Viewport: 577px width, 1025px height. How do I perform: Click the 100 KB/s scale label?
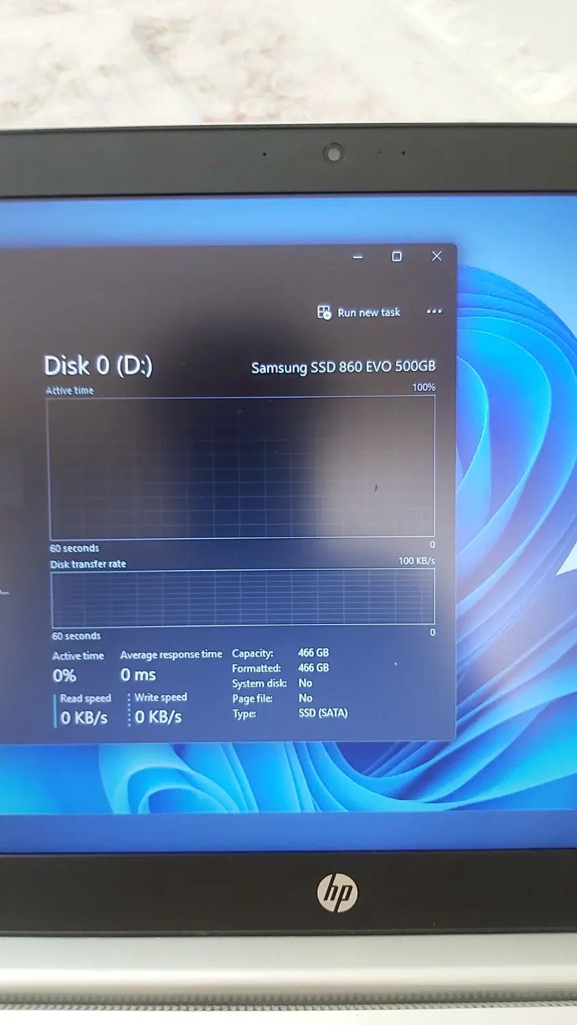(x=416, y=560)
